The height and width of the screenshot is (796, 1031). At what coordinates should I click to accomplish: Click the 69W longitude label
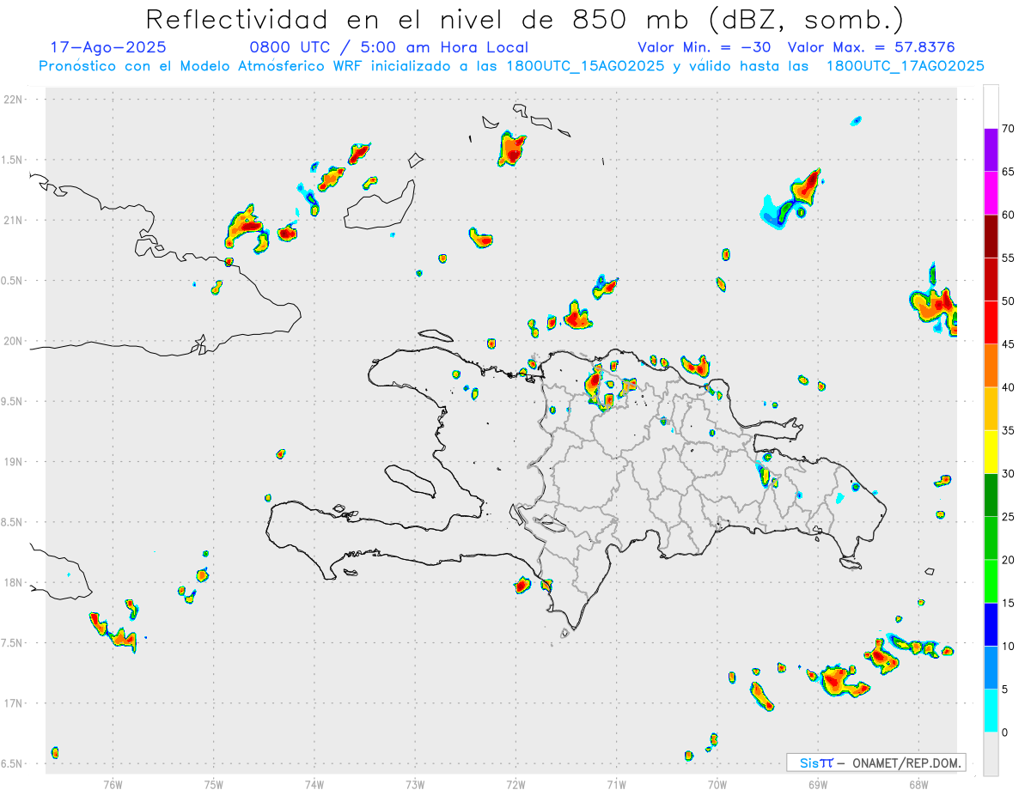(818, 784)
